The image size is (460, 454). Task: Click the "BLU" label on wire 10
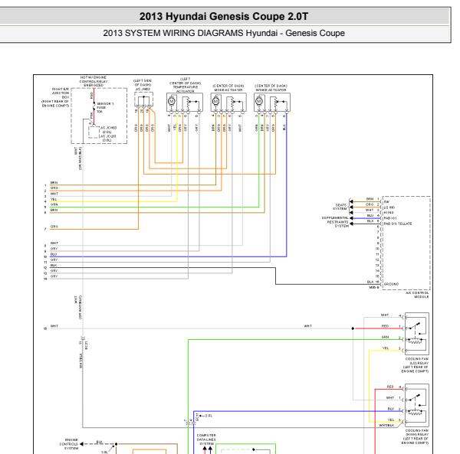click(54, 254)
